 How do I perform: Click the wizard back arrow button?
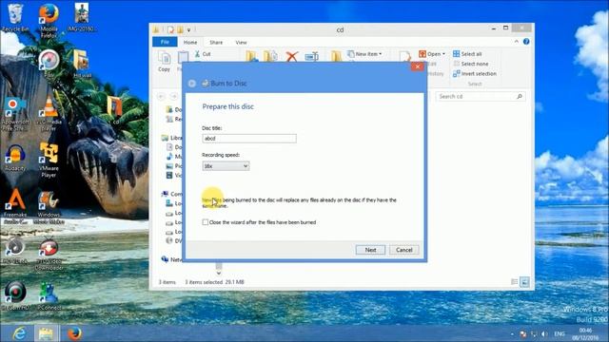point(191,84)
